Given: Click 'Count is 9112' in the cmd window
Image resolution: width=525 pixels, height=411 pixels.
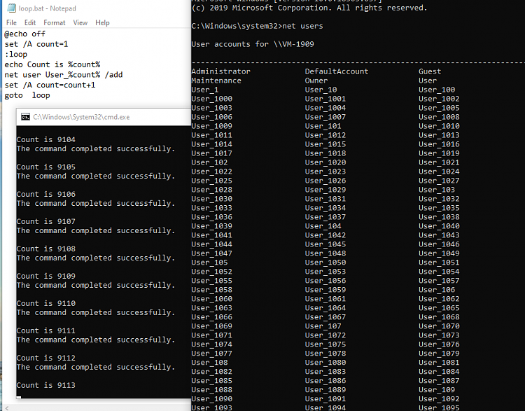Looking at the screenshot, I should pyautogui.click(x=46, y=358).
